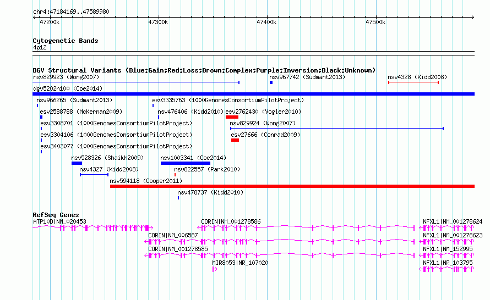This screenshot has height=300, width=490.
Task: Open the nsv829923 (Wong2007) variant label
Action: coord(66,77)
